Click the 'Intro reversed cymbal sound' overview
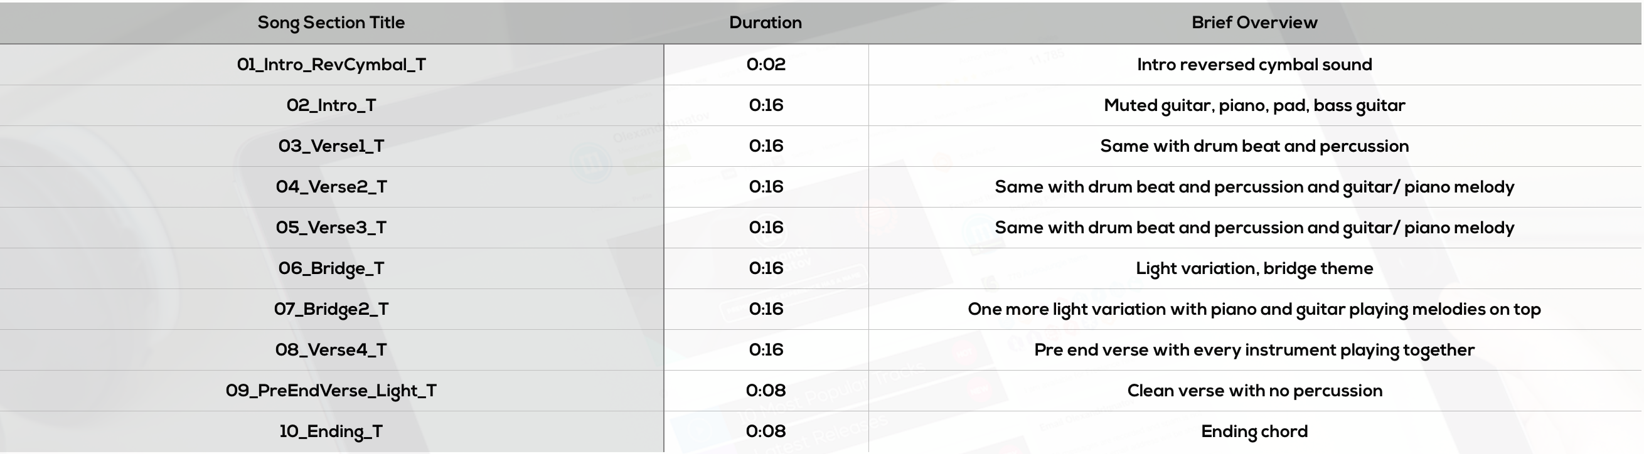 (x=1254, y=65)
